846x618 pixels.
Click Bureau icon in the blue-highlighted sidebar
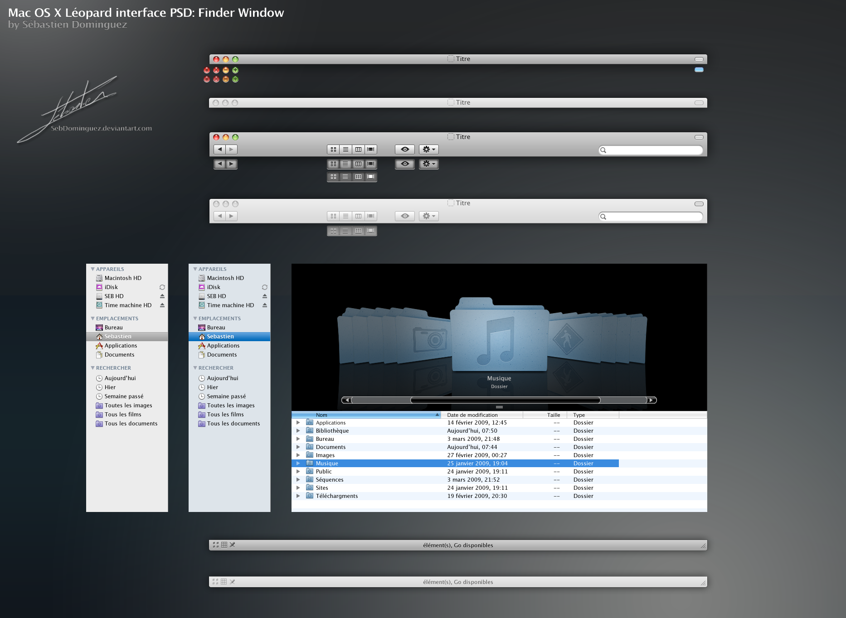coord(202,328)
